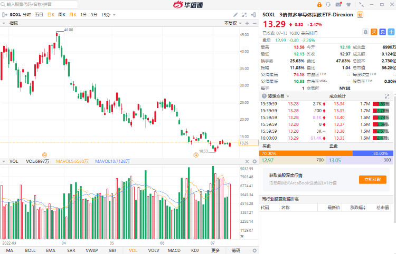Click bid price 12.97 row
The height and width of the screenshot is (254, 396).
pos(293,160)
